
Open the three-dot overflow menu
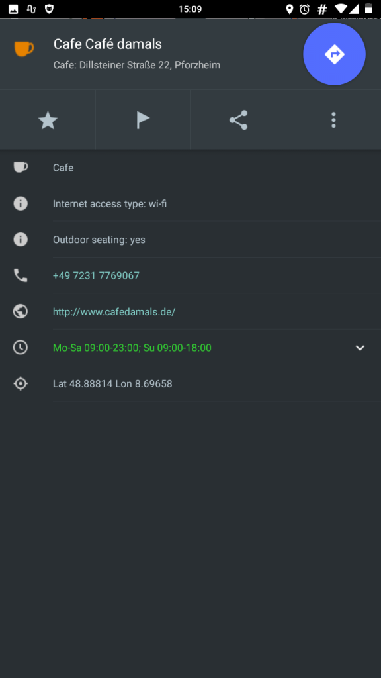(x=333, y=120)
